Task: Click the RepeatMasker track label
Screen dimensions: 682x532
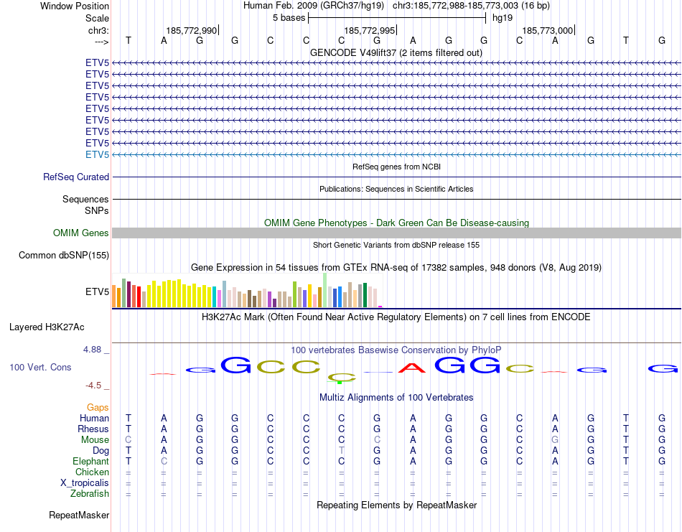Action: pyautogui.click(x=79, y=515)
